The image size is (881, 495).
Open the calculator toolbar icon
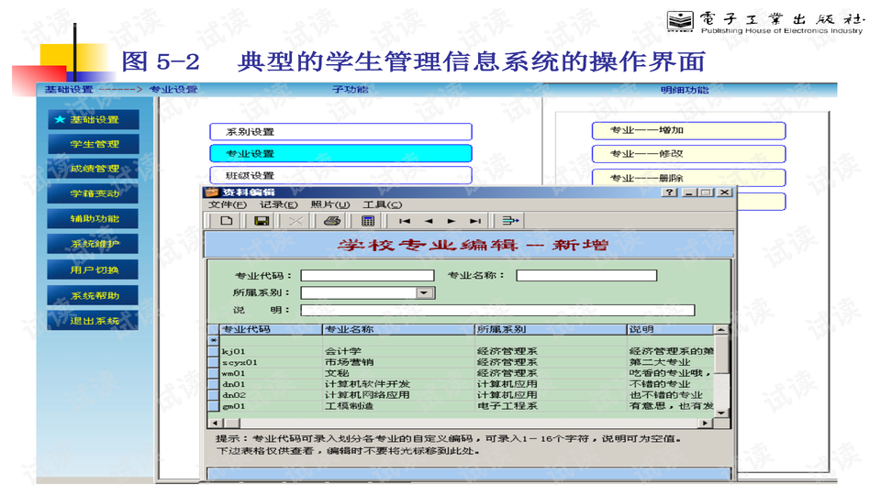tap(367, 221)
